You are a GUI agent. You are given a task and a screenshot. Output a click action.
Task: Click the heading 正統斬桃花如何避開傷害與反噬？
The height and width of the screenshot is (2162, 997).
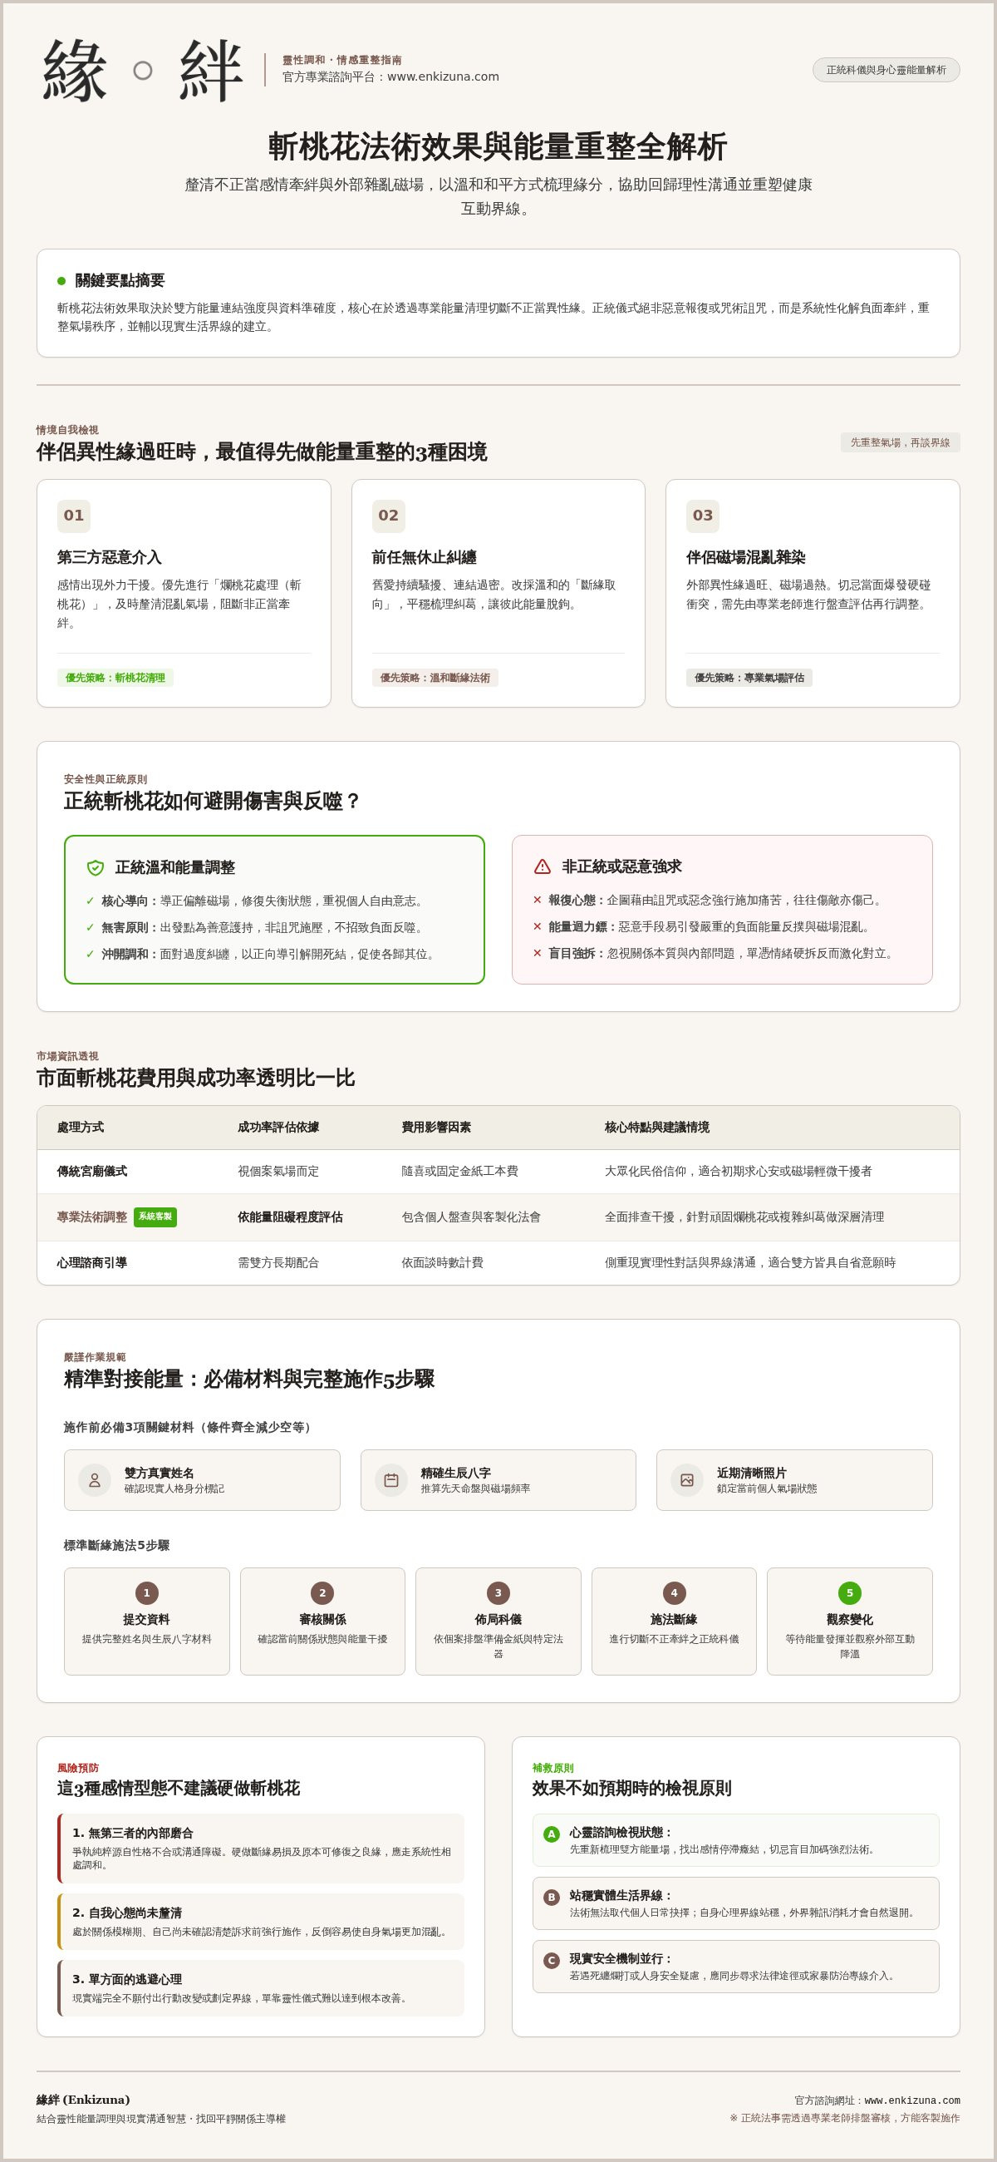(x=212, y=802)
